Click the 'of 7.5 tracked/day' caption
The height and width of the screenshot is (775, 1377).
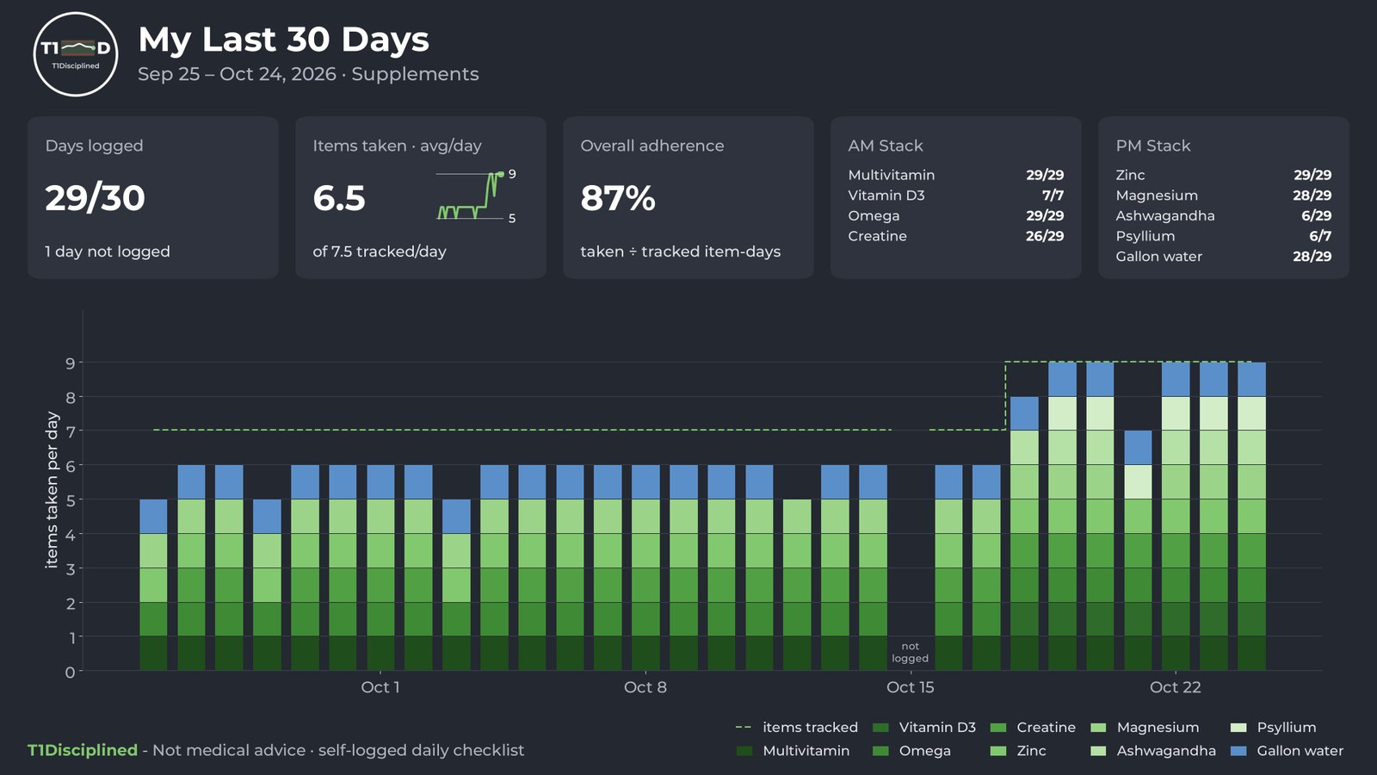[x=380, y=251]
